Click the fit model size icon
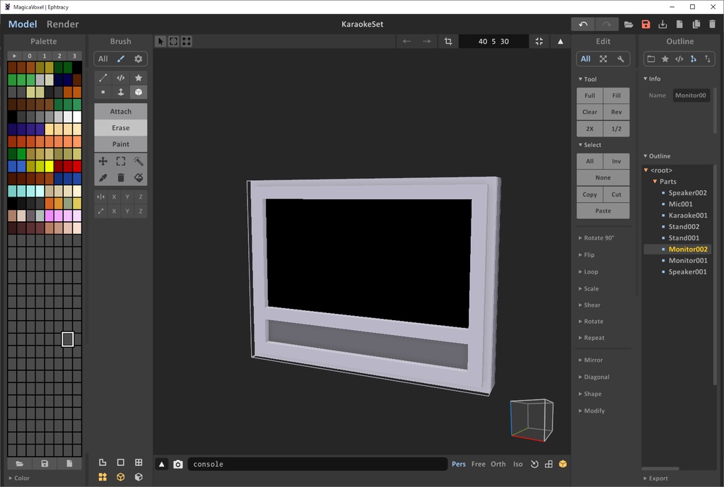 click(x=539, y=42)
